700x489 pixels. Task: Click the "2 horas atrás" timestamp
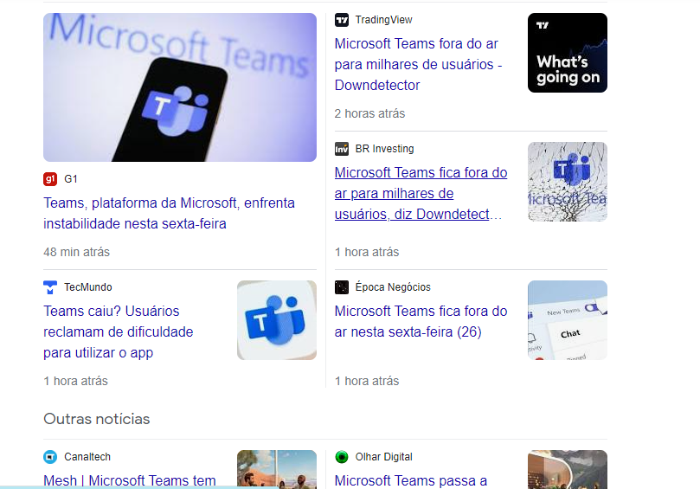tap(369, 114)
